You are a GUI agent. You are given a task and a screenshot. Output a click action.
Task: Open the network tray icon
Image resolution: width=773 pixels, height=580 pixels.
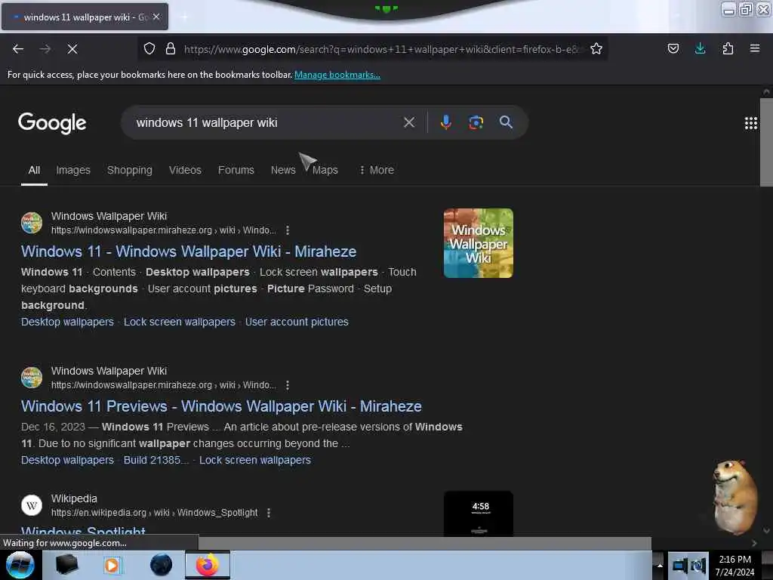(x=680, y=566)
